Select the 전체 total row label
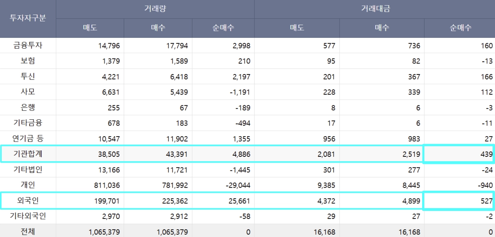495x237 pixels. (x=28, y=232)
